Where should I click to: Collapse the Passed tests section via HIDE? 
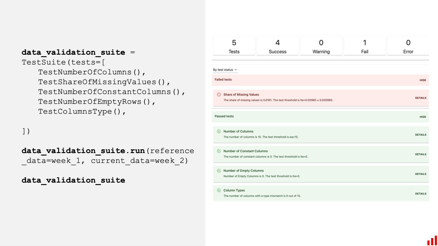pos(422,117)
